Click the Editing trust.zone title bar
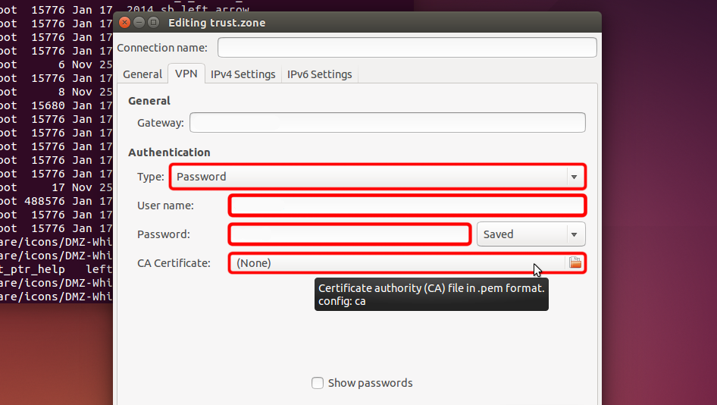Image resolution: width=717 pixels, height=405 pixels. point(379,23)
